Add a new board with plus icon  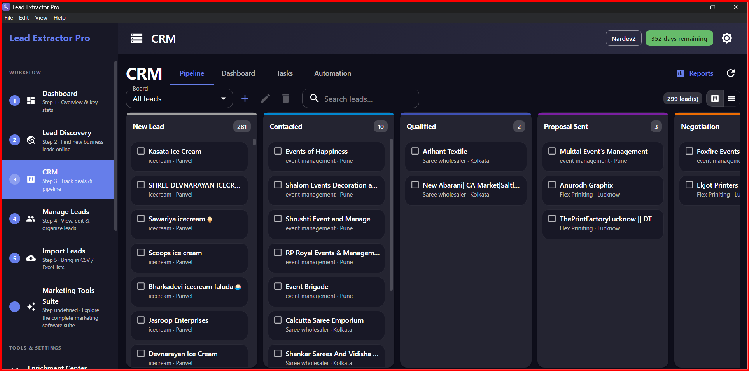245,99
